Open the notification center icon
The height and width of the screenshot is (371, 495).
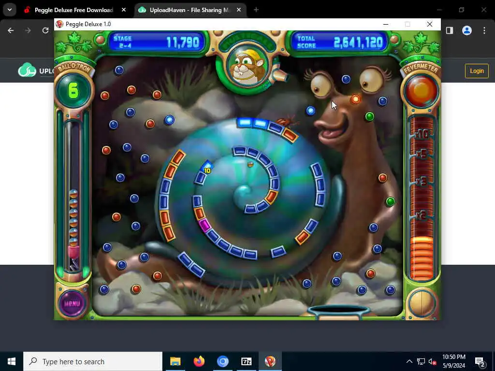[480, 361]
